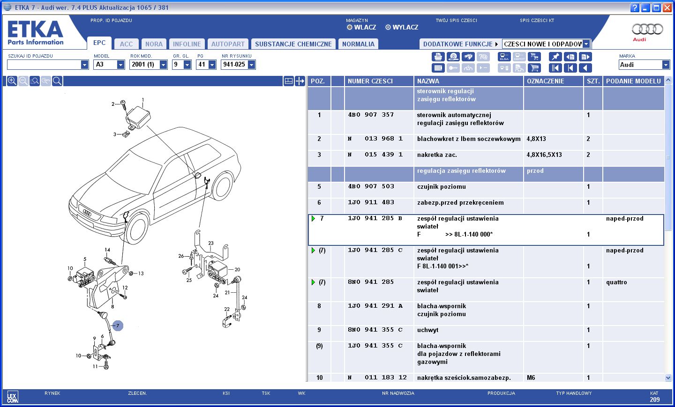This screenshot has height=407, width=675.
Task: Open the Rok mod. 2001 dropdown
Action: [163, 65]
